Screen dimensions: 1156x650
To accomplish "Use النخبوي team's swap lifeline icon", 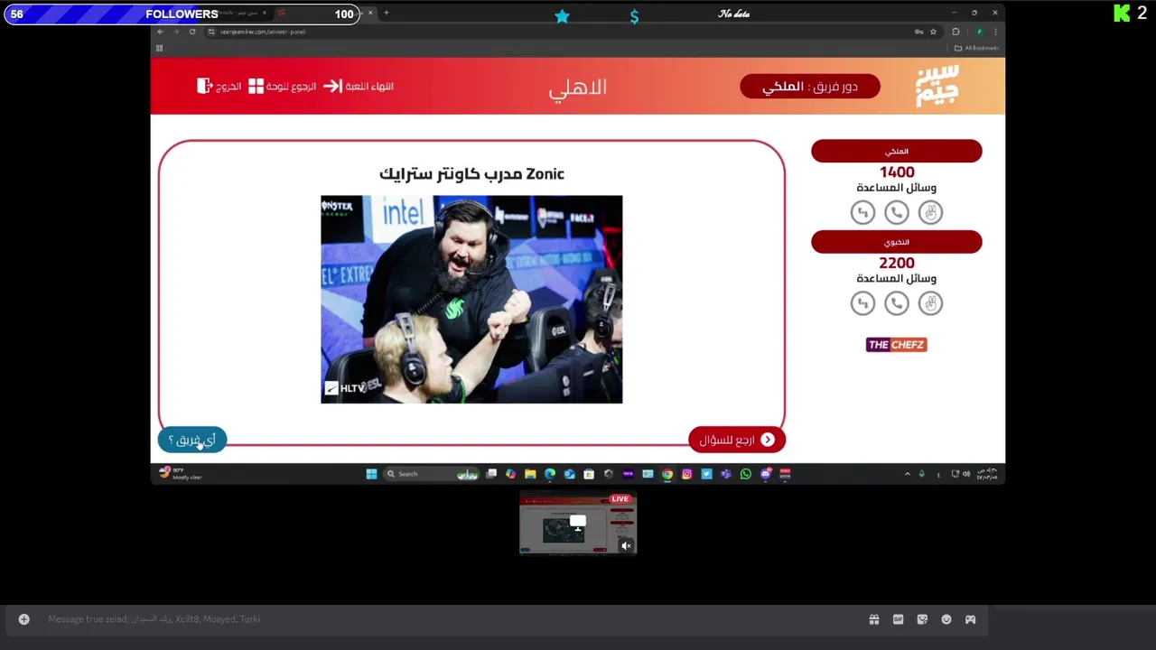I will (x=862, y=303).
